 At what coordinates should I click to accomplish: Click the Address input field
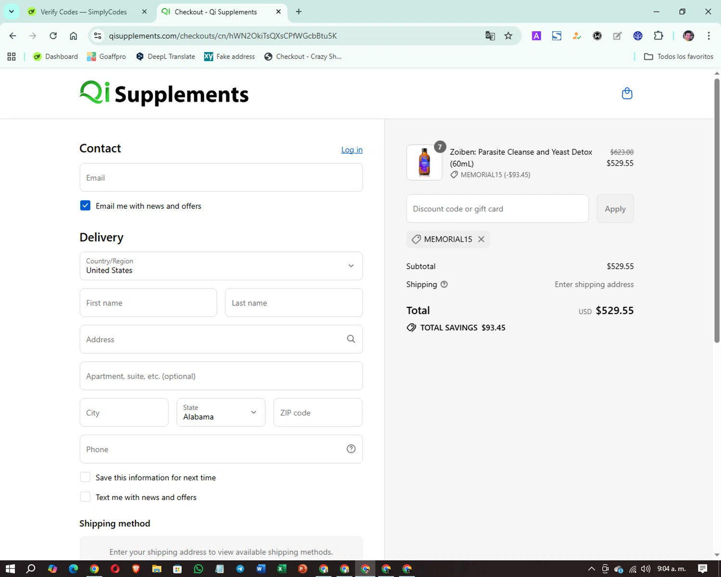tap(221, 339)
